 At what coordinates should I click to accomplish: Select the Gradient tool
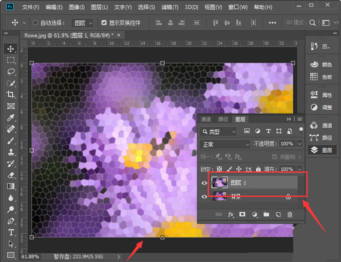click(x=10, y=187)
